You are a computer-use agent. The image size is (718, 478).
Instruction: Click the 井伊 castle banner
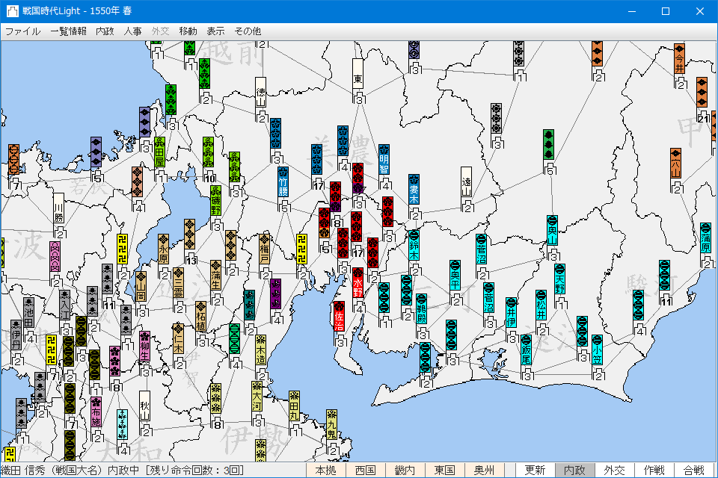(511, 313)
